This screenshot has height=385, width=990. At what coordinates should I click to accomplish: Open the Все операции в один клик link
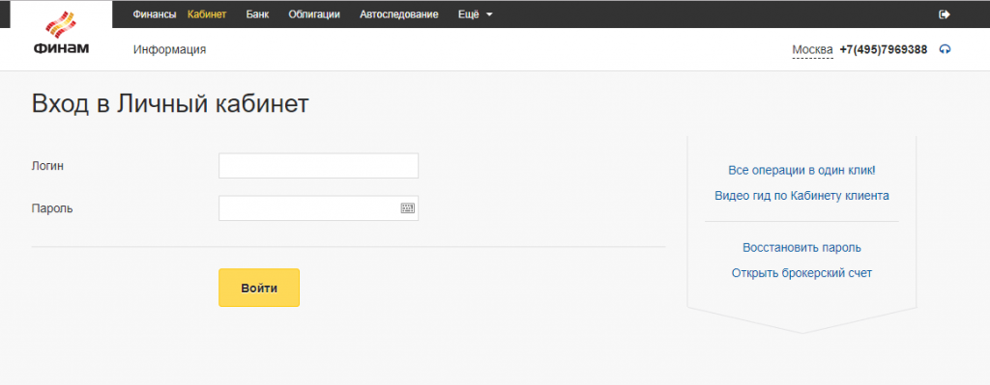click(801, 170)
